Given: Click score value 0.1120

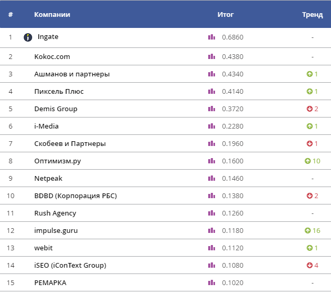Looking at the screenshot, I should (232, 248).
